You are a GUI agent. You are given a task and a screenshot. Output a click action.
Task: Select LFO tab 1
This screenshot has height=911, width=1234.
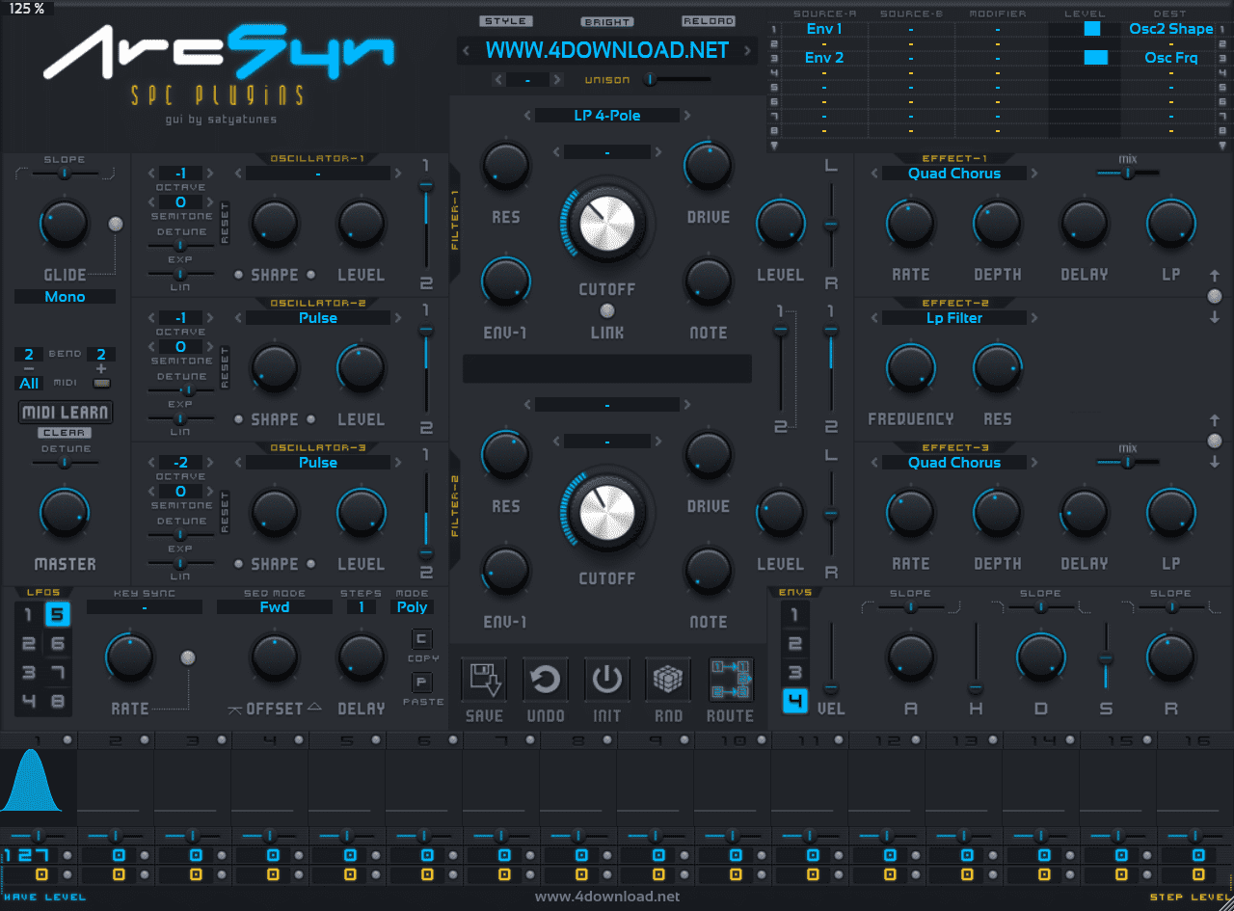coord(29,615)
